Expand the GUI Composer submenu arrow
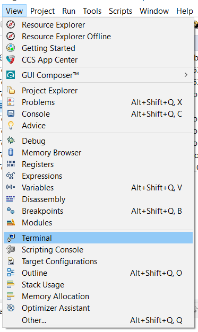This screenshot has height=332, width=198. coord(186,75)
